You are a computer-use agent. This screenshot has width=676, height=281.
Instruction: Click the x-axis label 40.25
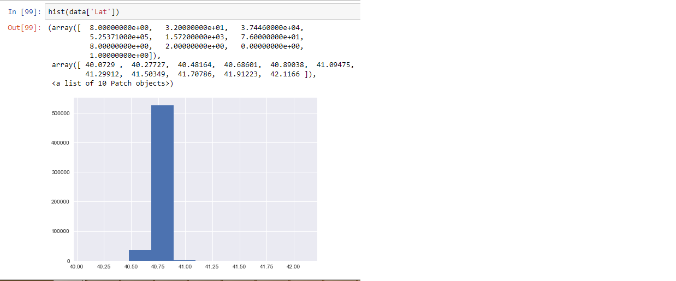104,267
